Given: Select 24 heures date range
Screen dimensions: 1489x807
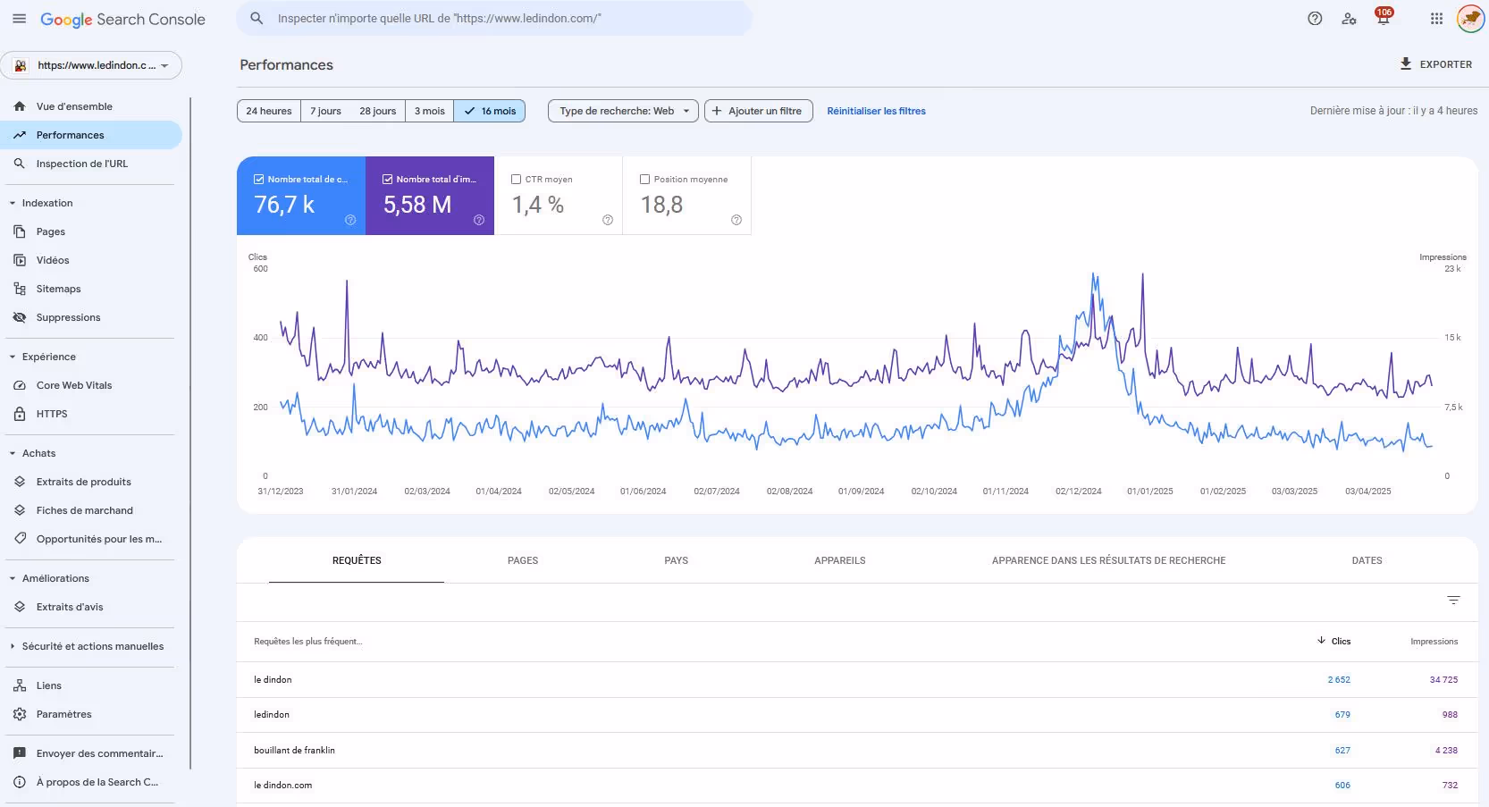Looking at the screenshot, I should click(269, 111).
